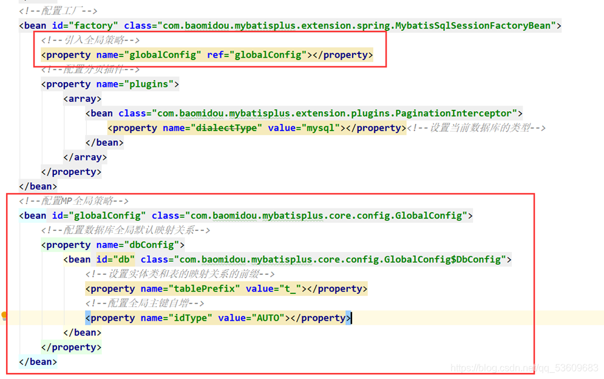Click the struck-through "dialectType" name

coord(226,128)
